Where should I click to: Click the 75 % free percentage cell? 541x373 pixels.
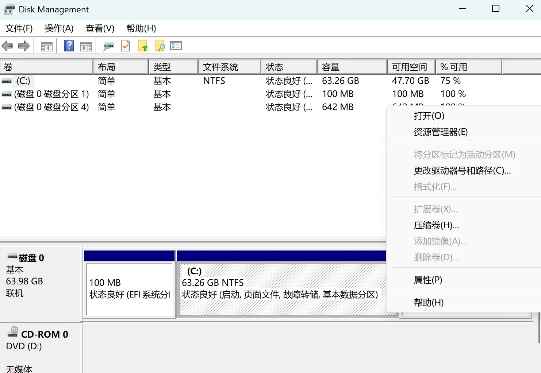(x=450, y=81)
